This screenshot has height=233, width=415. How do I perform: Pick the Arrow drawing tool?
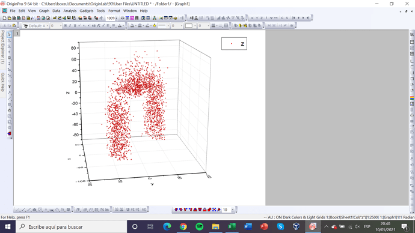9,92
